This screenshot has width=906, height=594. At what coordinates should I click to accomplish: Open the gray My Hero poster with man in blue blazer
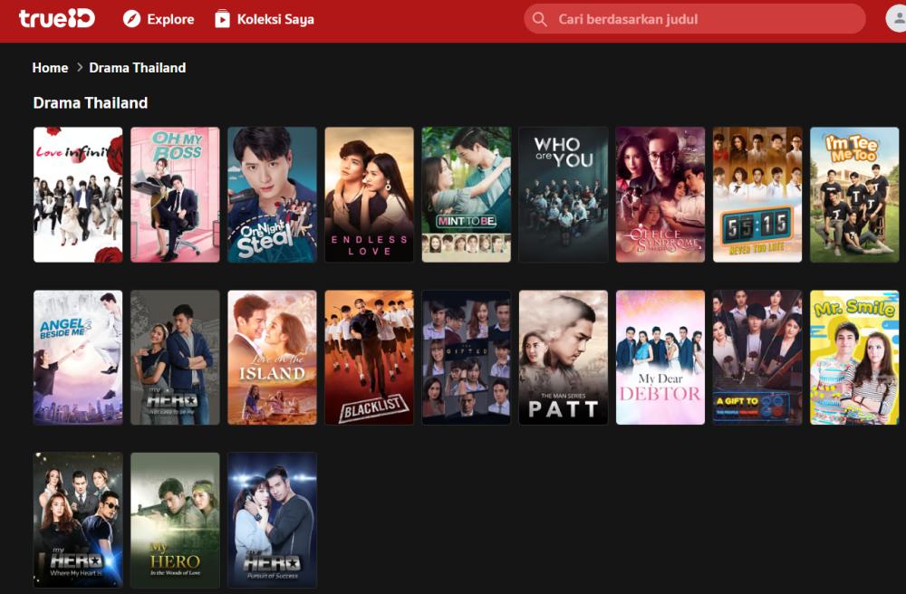tap(175, 358)
